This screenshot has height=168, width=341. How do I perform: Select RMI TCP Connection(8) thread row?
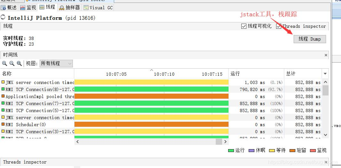161,89
